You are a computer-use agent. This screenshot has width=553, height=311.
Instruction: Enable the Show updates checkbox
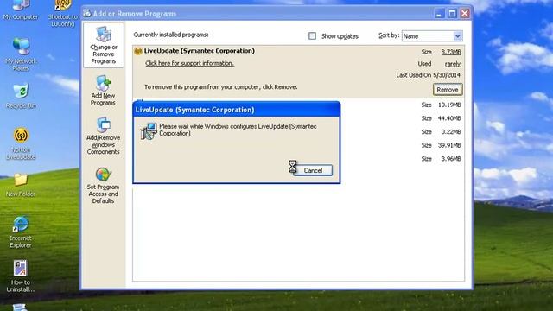tap(312, 36)
